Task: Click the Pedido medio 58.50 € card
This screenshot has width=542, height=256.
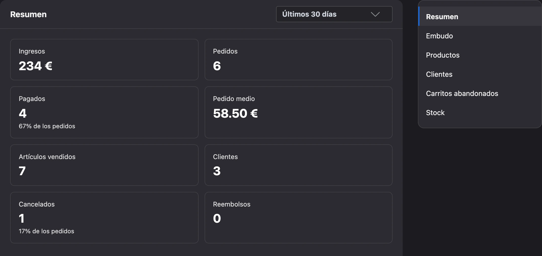Action: (x=298, y=112)
